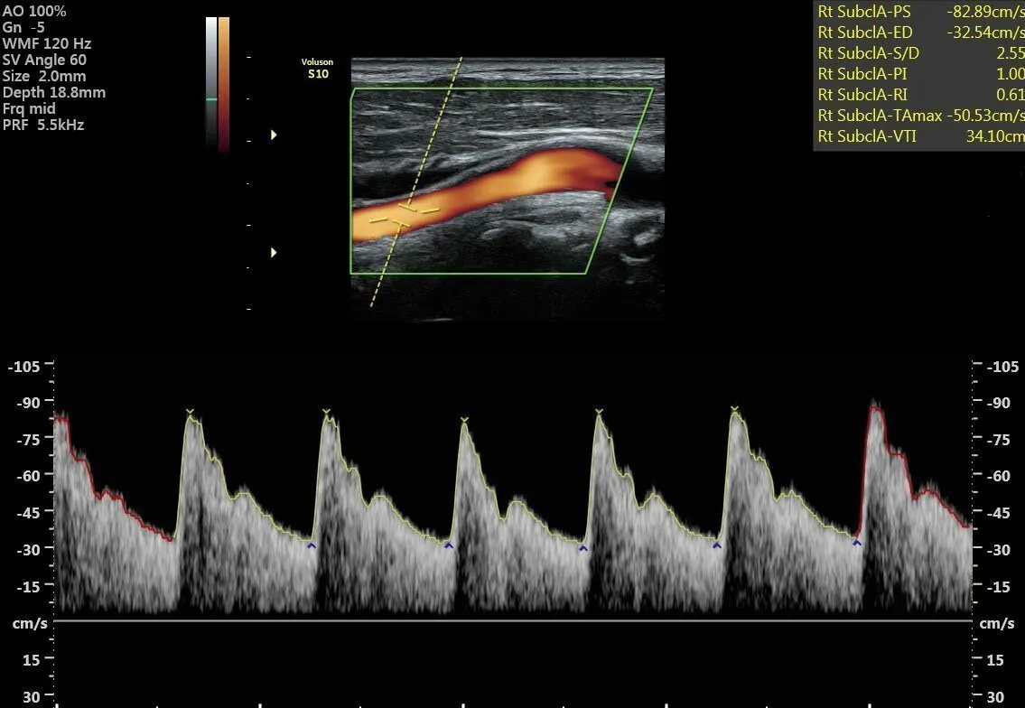
Task: Click the upper focal zone arrow marker
Action: (x=274, y=135)
